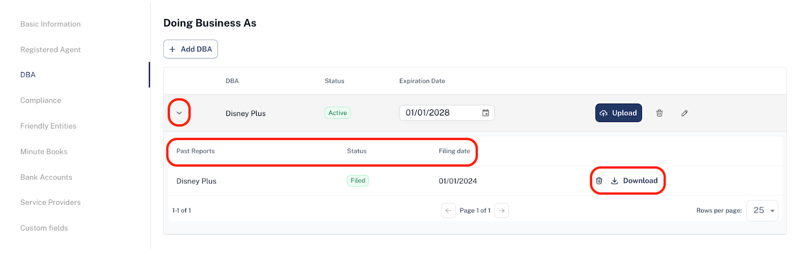The image size is (802, 260).
Task: Open Registered Agent section
Action: [50, 49]
